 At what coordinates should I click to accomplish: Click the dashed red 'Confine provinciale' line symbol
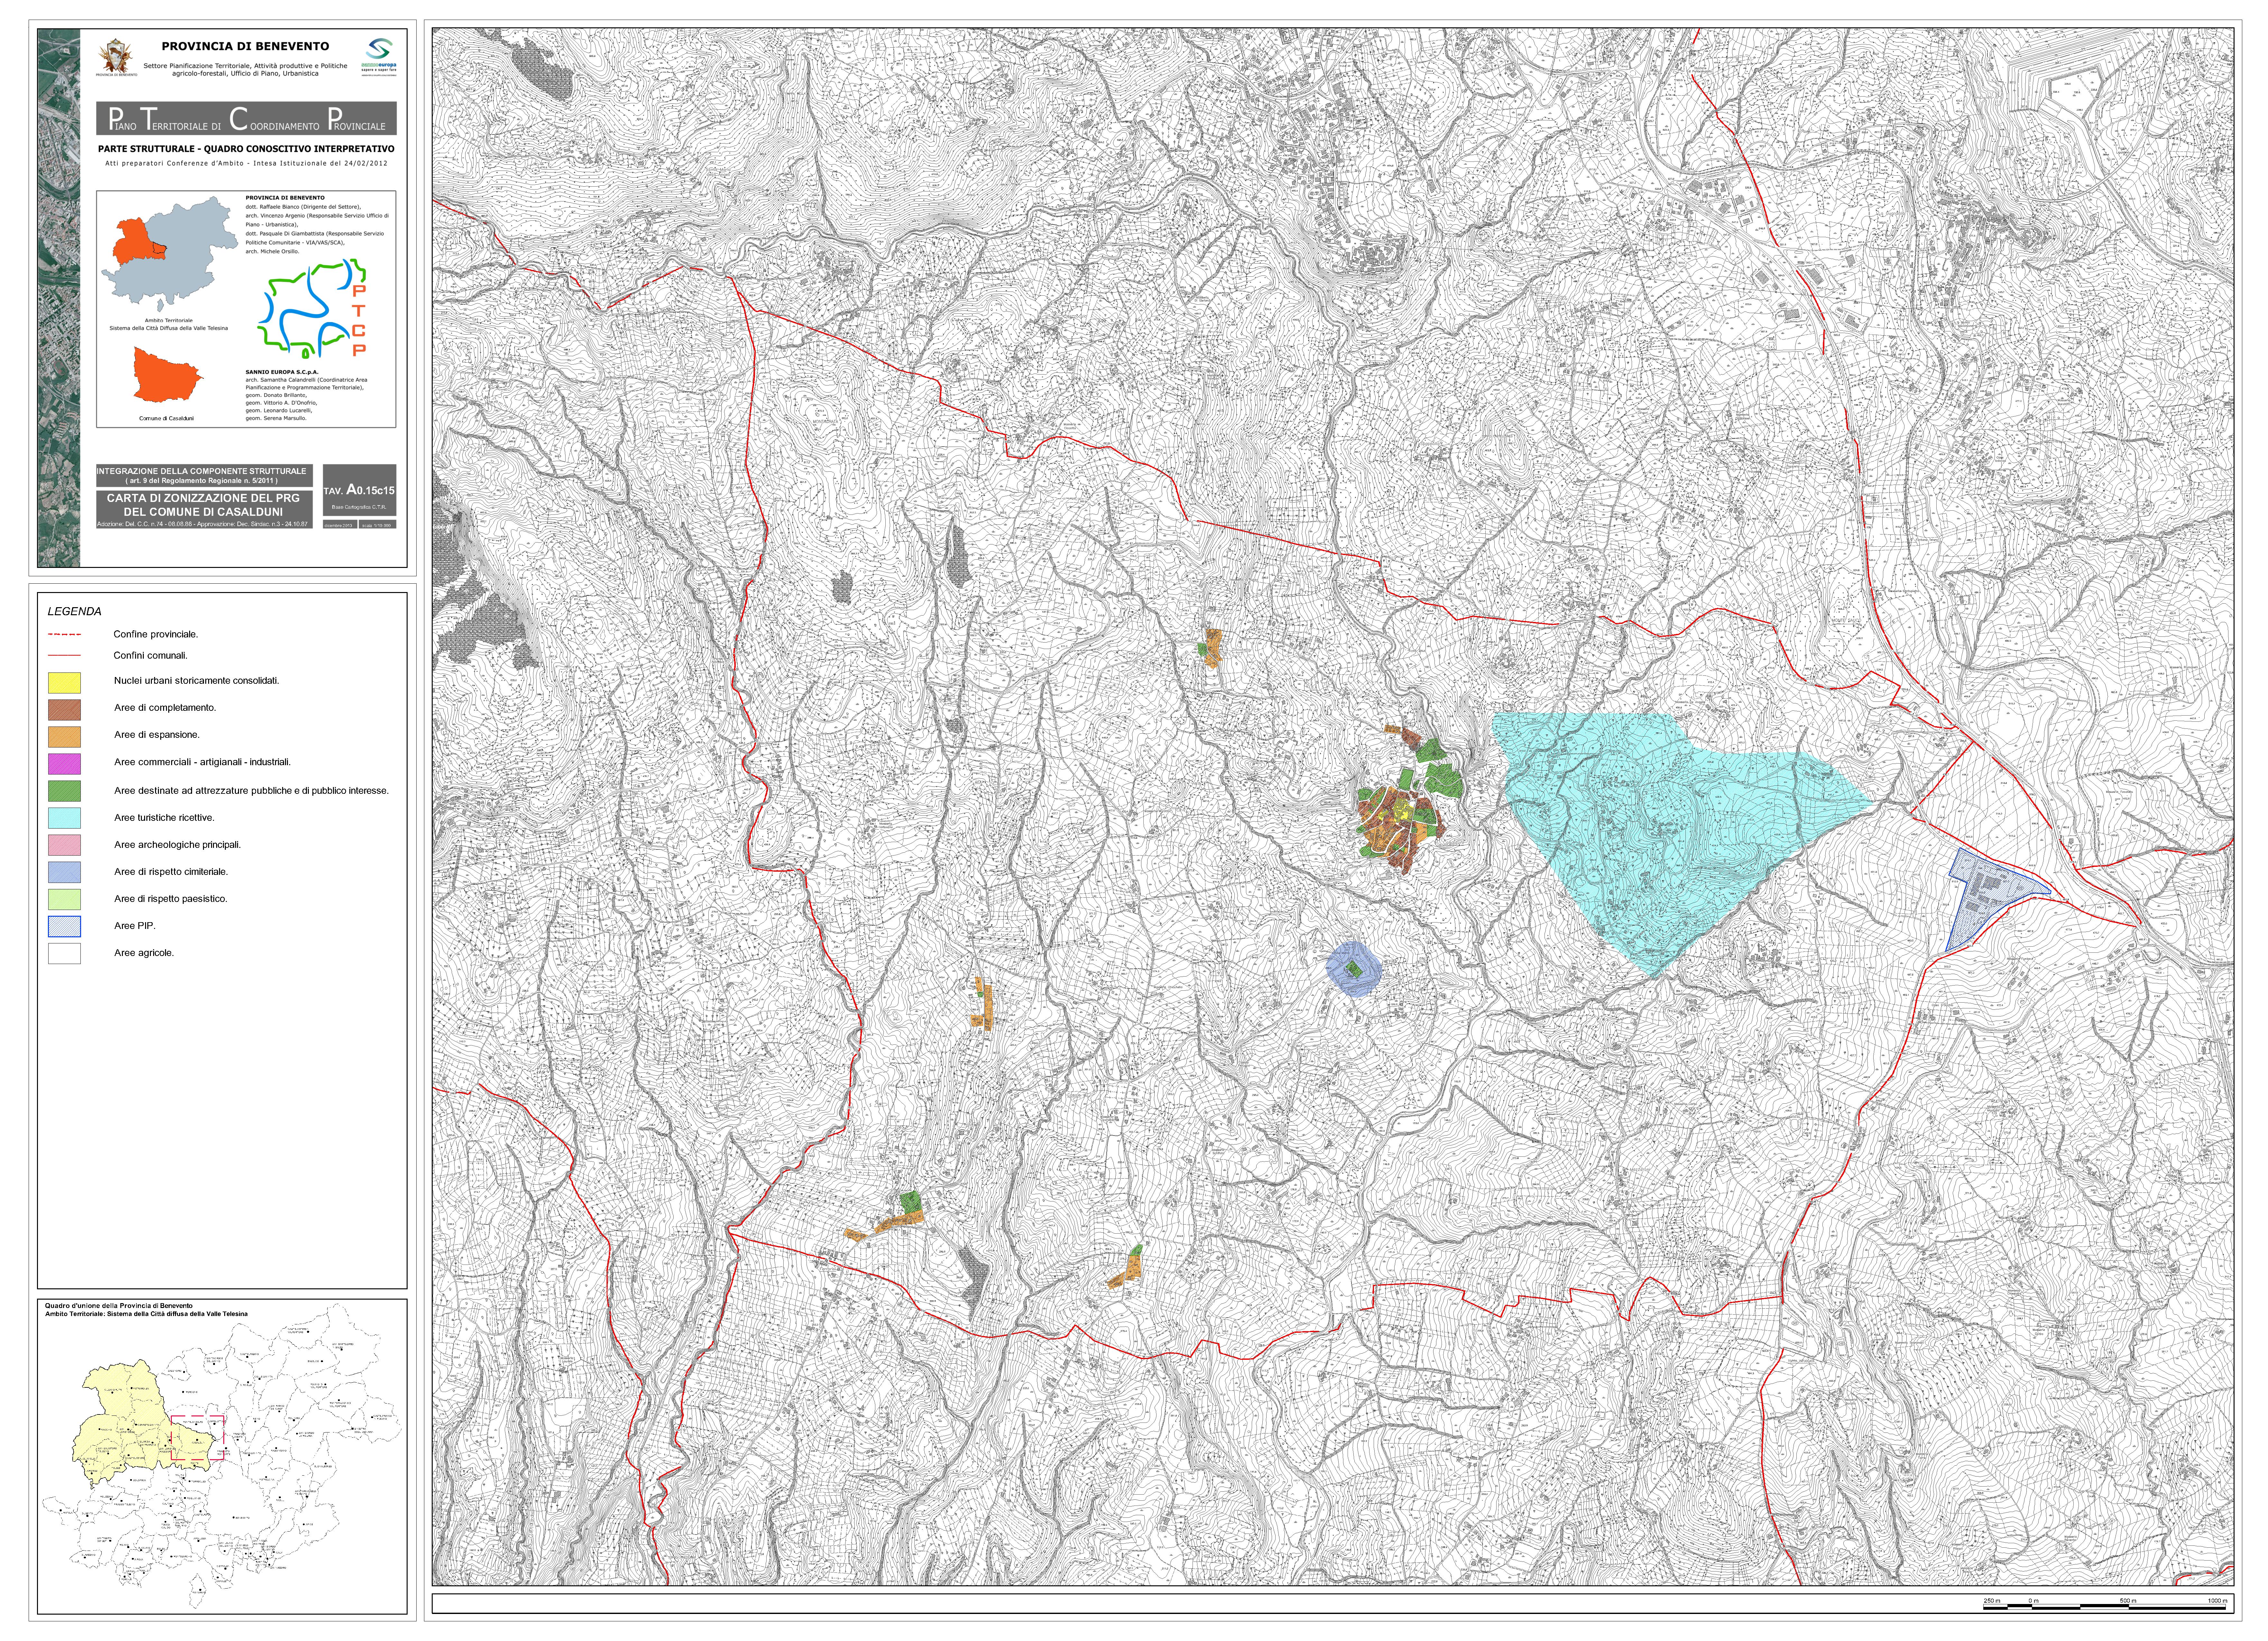click(x=64, y=634)
